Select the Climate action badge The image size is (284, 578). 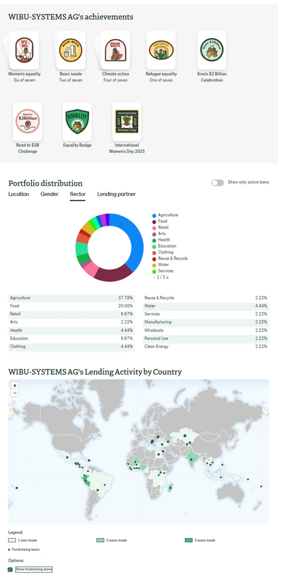pyautogui.click(x=116, y=50)
